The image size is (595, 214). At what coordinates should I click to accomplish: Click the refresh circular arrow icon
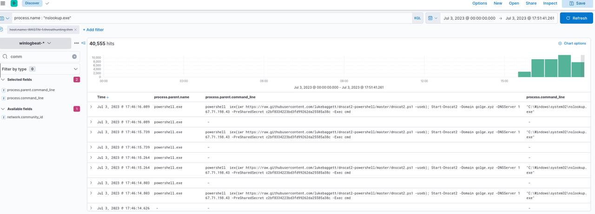click(568, 18)
